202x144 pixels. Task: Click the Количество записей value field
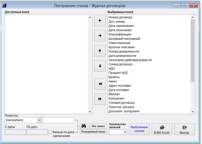[118, 132]
